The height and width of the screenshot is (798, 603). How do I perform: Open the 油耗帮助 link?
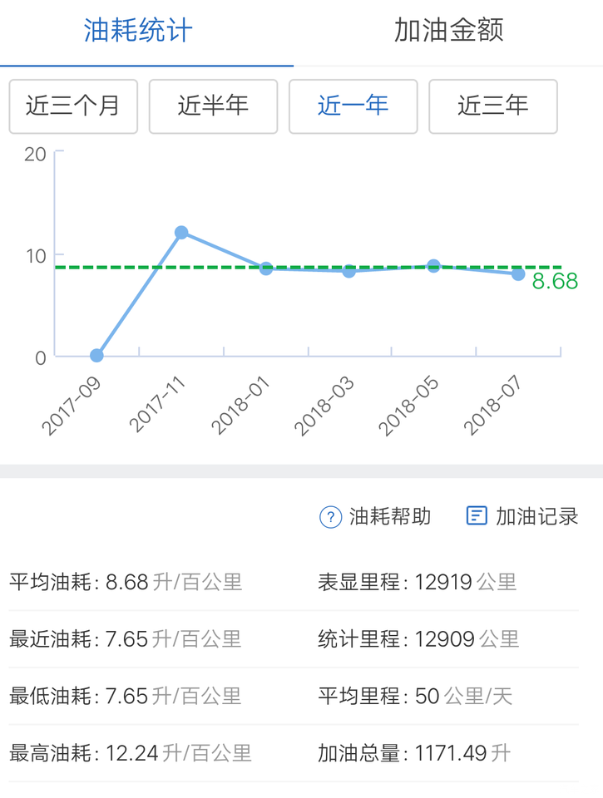[x=389, y=516]
